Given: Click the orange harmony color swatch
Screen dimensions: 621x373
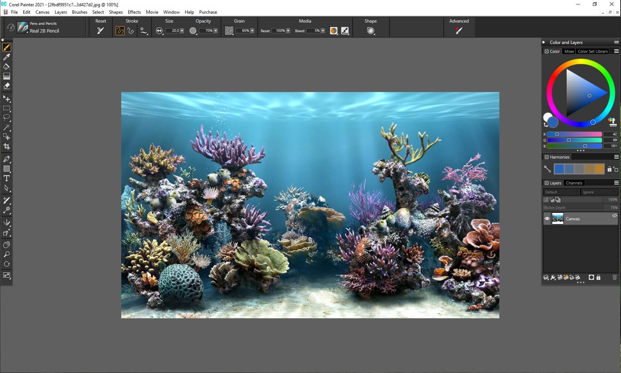Looking at the screenshot, I should coord(599,169).
